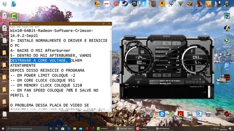Select the CS:GO desktop shortcut

[97, 4]
